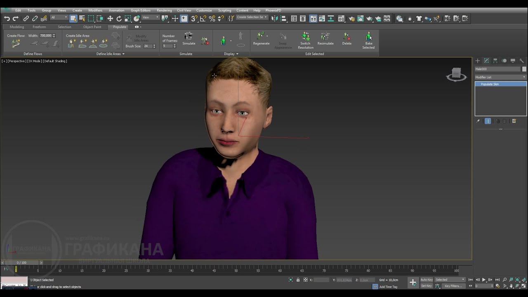The image size is (528, 297).
Task: Open the Modifiers menu
Action: 95,10
